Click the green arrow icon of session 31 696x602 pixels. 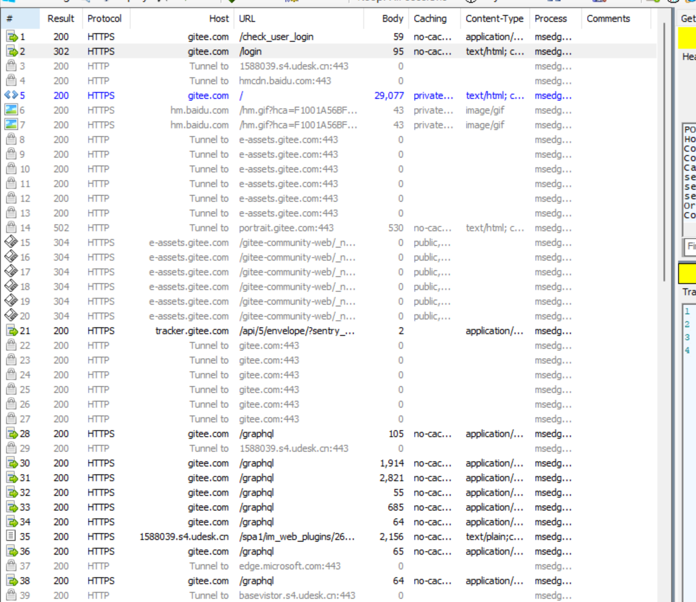click(x=12, y=477)
